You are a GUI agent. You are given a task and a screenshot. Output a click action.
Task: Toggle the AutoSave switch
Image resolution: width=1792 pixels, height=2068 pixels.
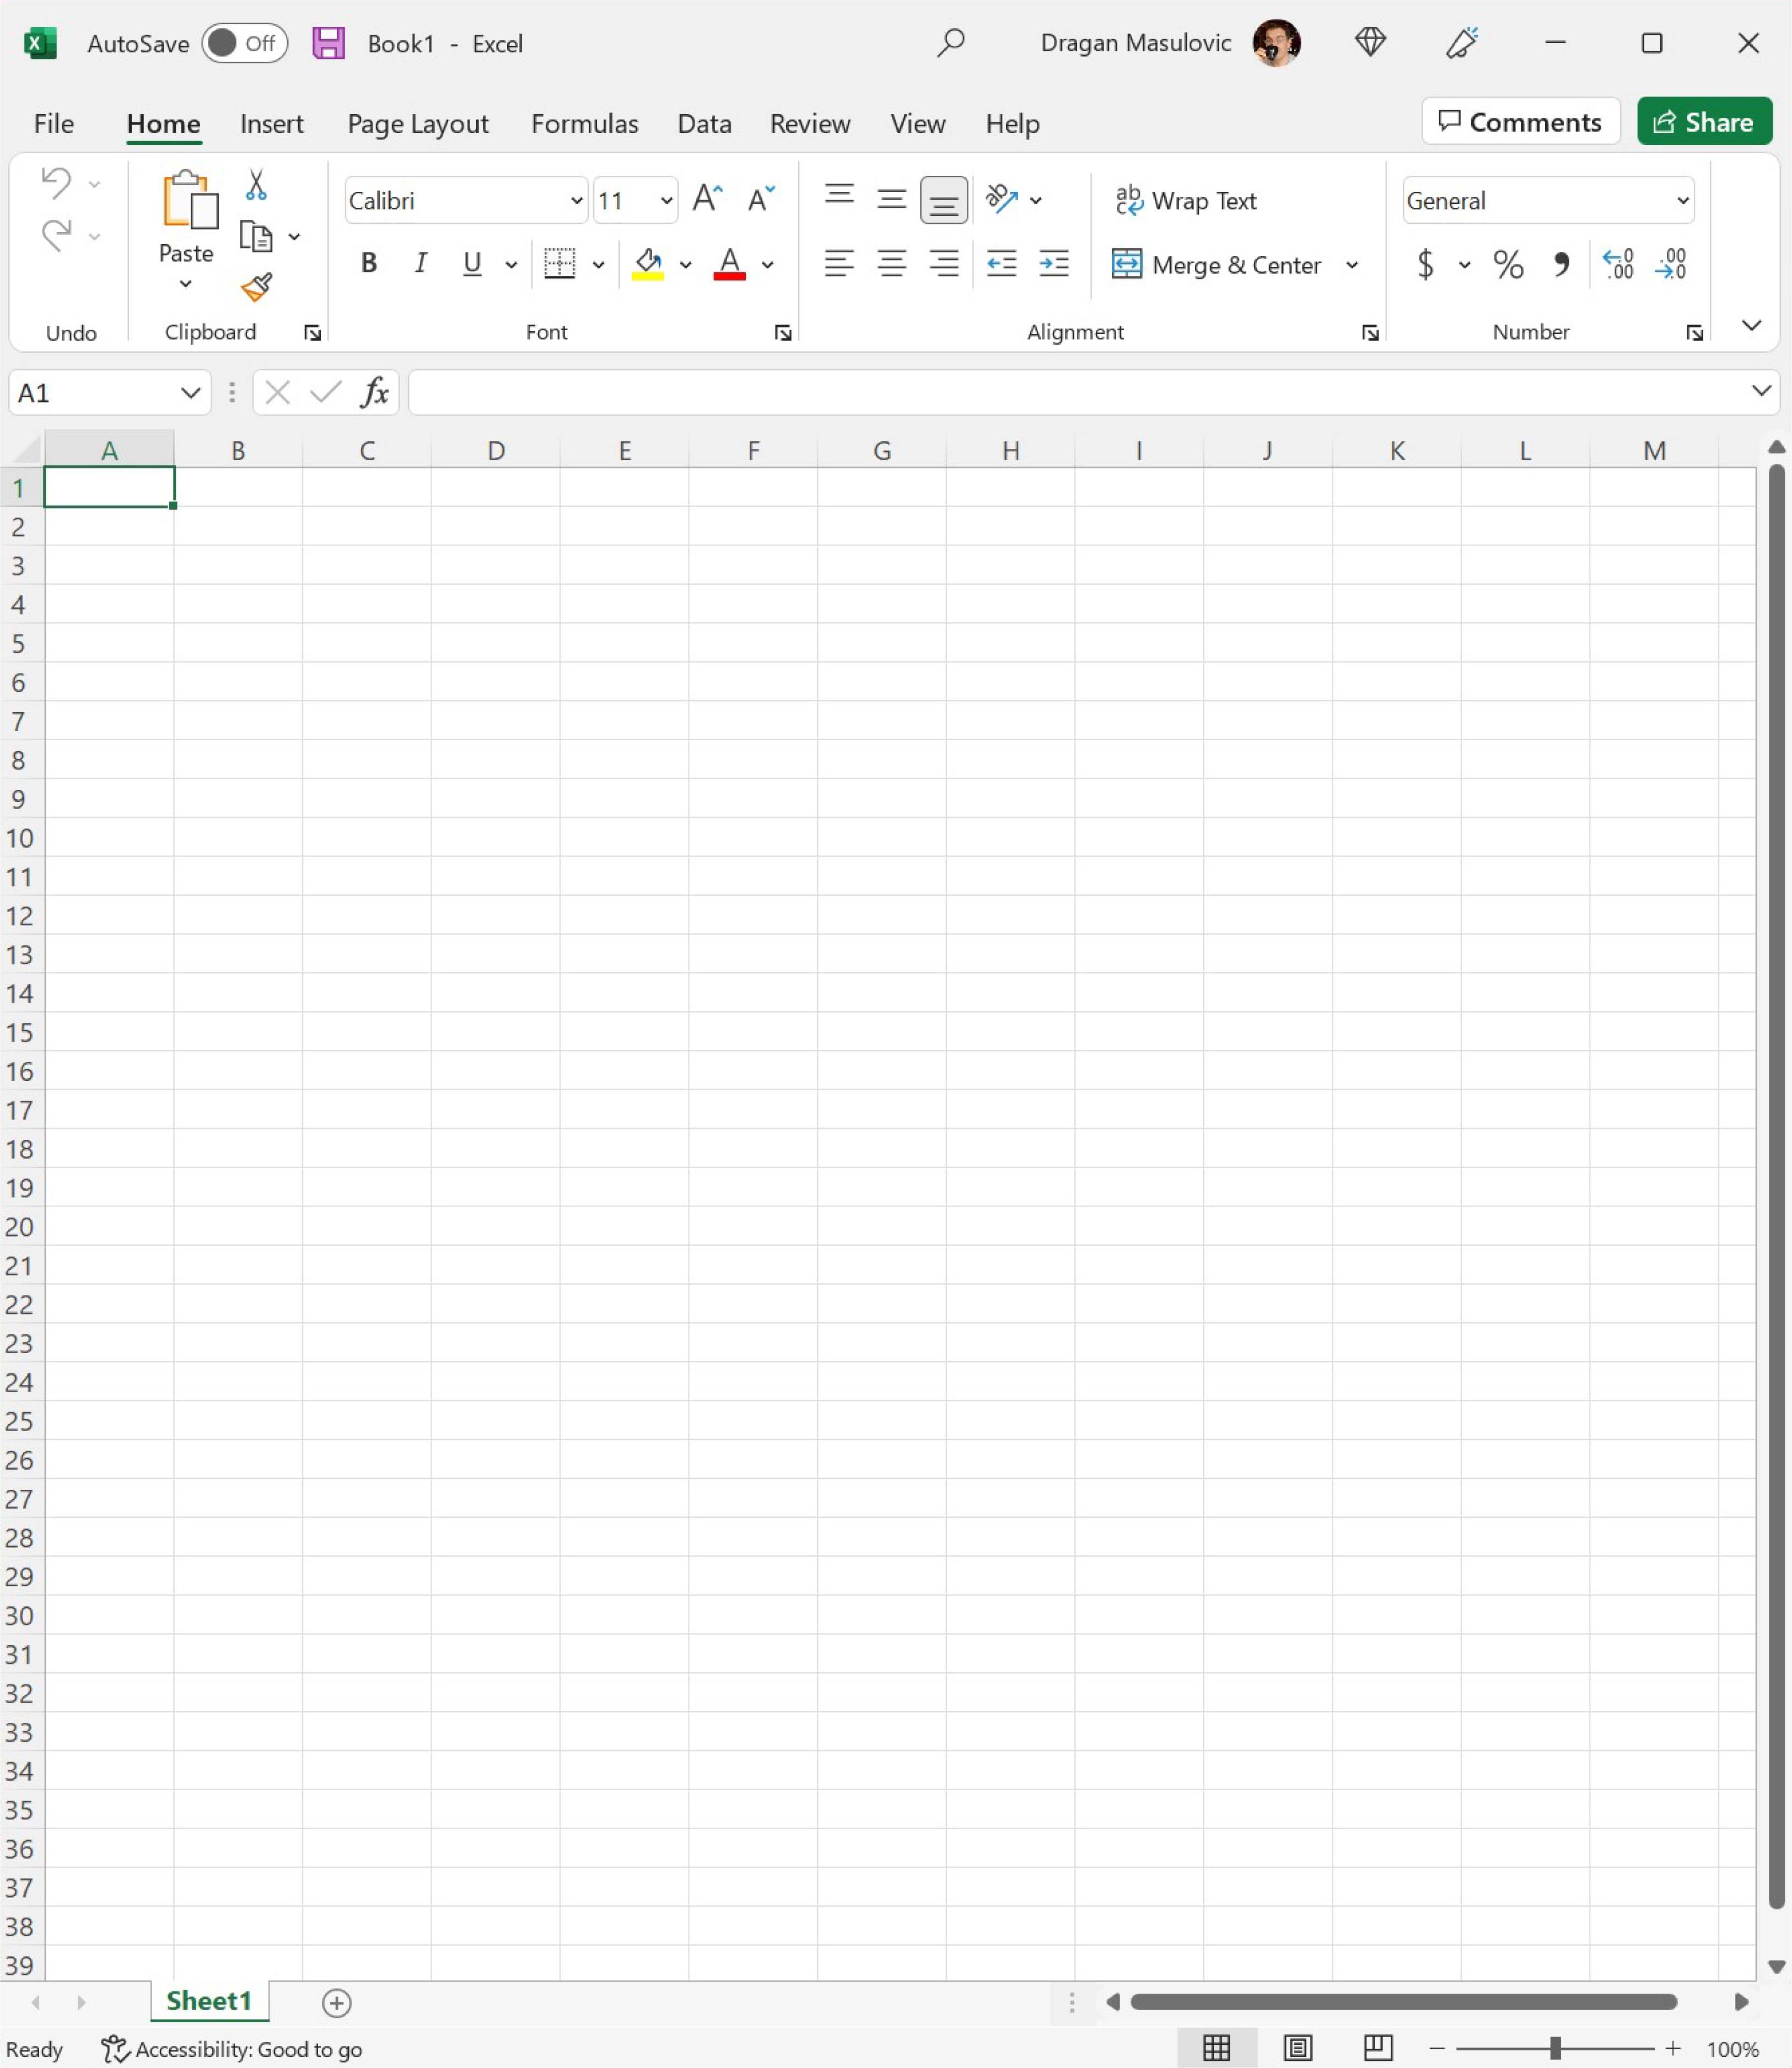[x=244, y=43]
